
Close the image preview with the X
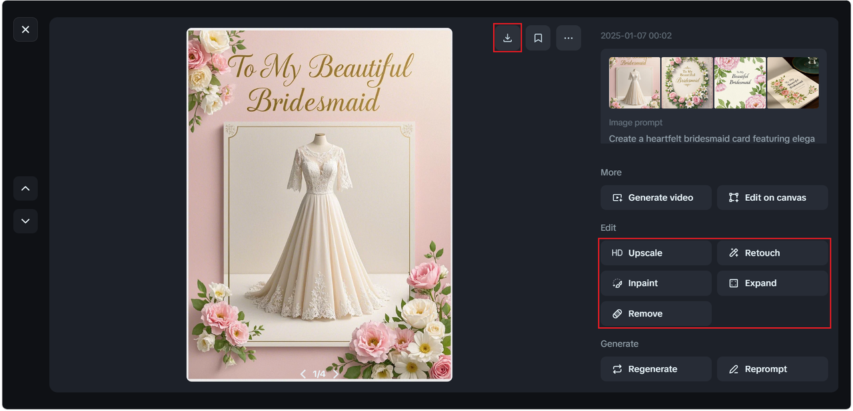pos(25,29)
